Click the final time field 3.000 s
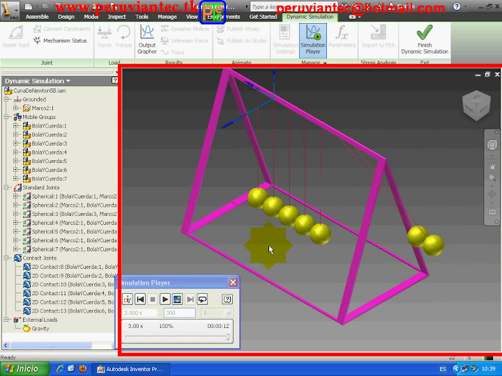Viewport: 502px width, 376px height. [x=140, y=313]
